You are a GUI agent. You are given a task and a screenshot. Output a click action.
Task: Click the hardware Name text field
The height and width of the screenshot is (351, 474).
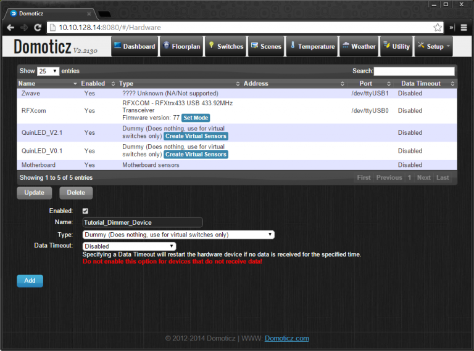point(143,222)
